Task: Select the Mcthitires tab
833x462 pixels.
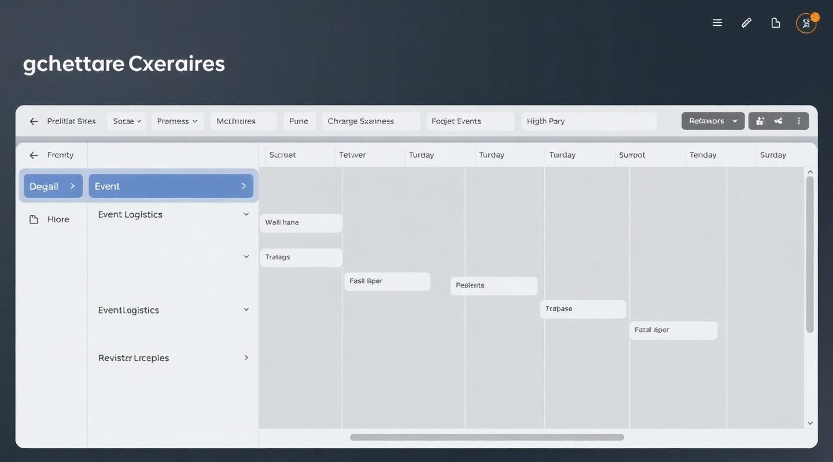Action: pyautogui.click(x=244, y=121)
